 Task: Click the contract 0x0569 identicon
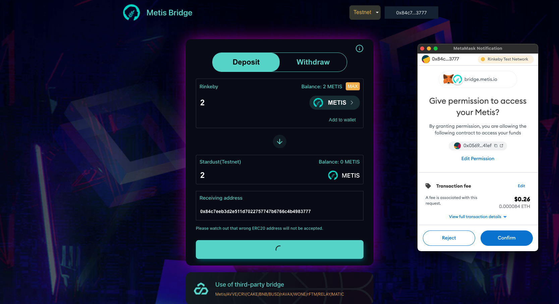click(x=457, y=146)
